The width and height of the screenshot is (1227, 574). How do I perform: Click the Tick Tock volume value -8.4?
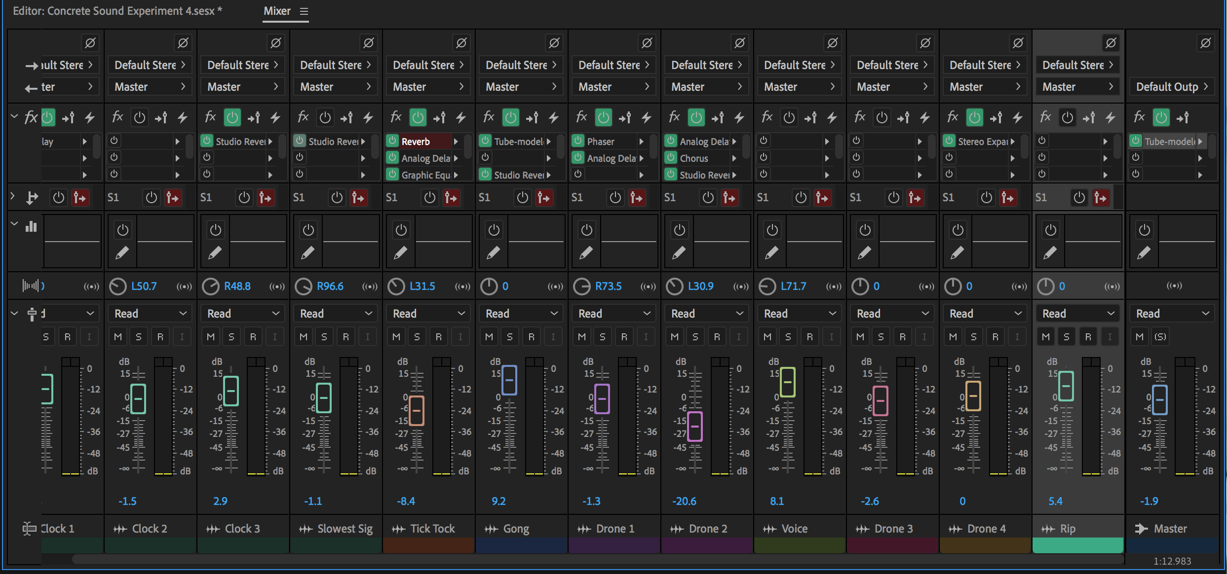(406, 501)
